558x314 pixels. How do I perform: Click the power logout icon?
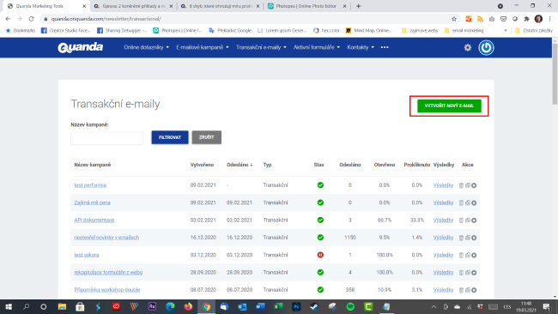click(x=486, y=47)
